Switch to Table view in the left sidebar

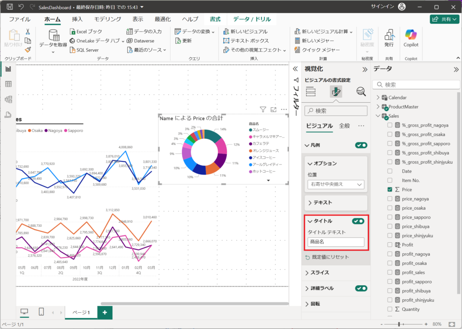[8, 84]
